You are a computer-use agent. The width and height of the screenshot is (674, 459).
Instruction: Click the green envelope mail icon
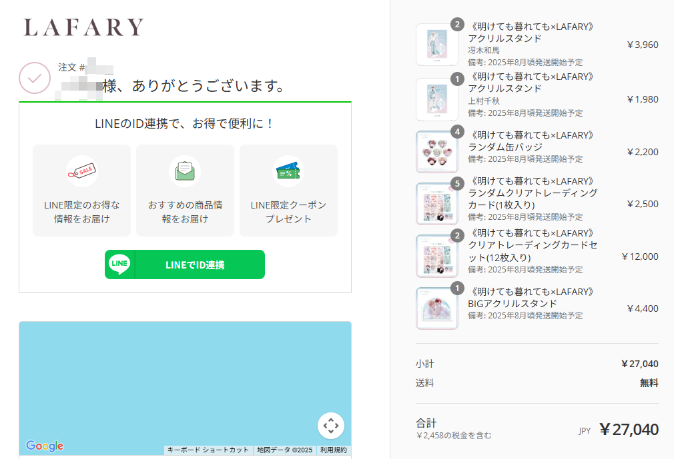185,171
